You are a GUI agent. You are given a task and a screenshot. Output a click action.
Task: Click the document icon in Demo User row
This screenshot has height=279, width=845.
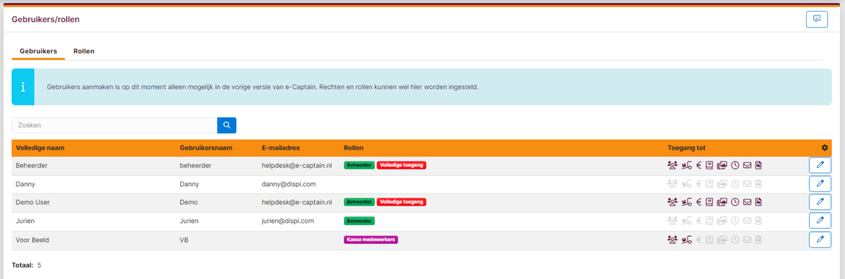[758, 202]
